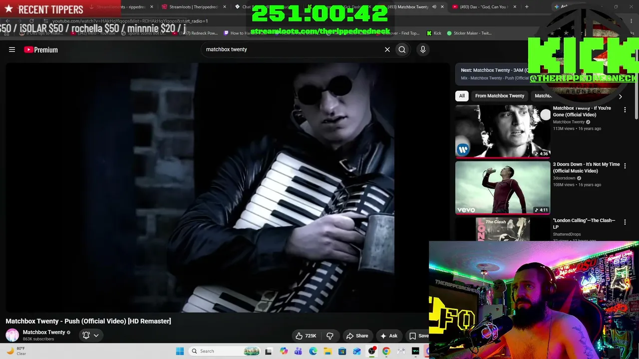Expand subscription options chevron beside the bell
The width and height of the screenshot is (639, 359).
[96, 335]
